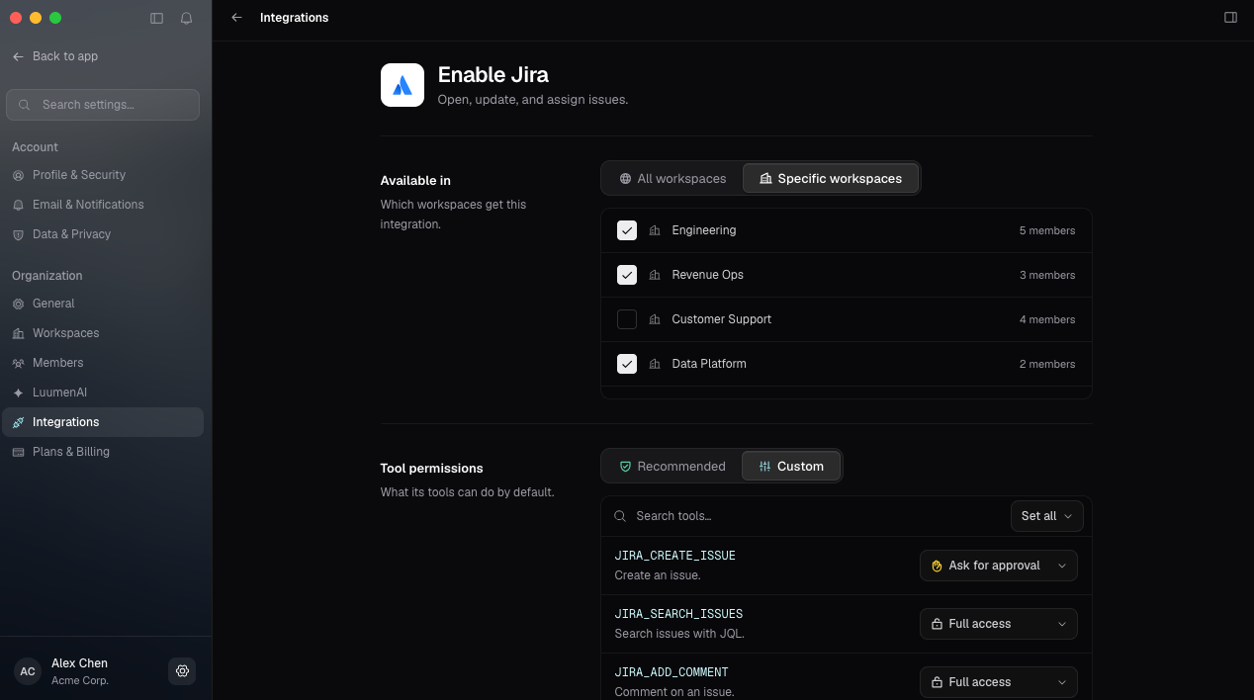Viewport: 1254px width, 700px height.
Task: Click lock icon in JIRA_ADD_COMMENT access dropdown
Action: coord(937,682)
